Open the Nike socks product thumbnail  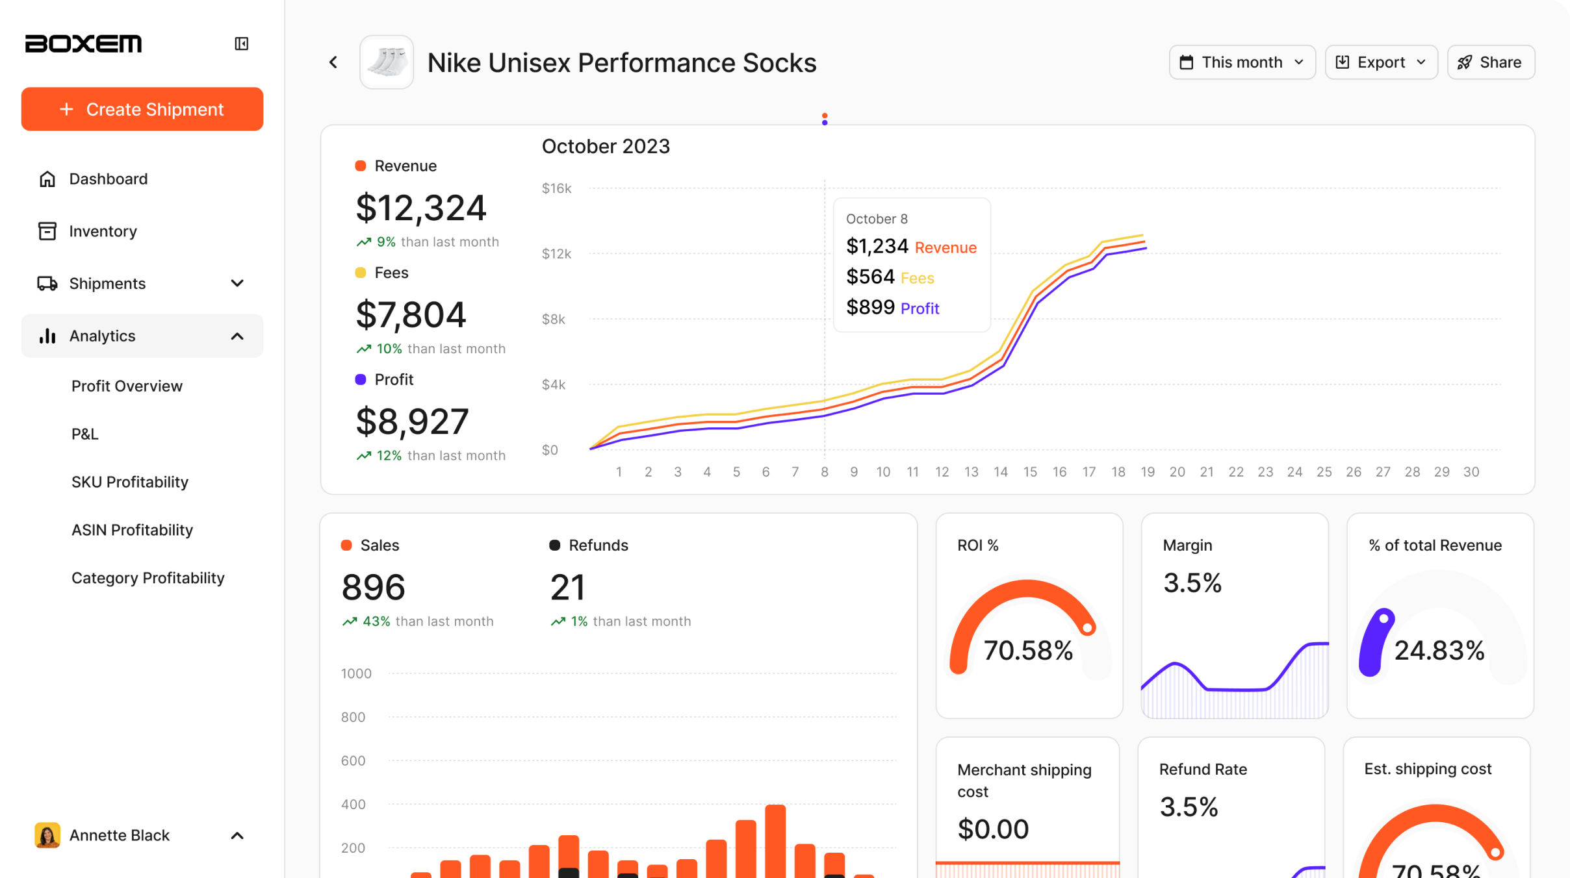[387, 62]
